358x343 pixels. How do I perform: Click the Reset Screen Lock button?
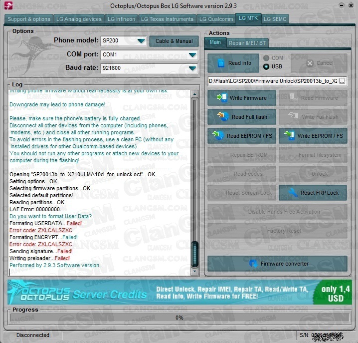coord(242,193)
